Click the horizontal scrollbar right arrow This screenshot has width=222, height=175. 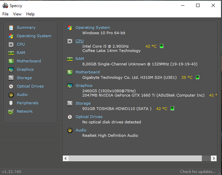coord(214,158)
